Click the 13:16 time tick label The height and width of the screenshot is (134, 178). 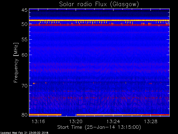38,121
